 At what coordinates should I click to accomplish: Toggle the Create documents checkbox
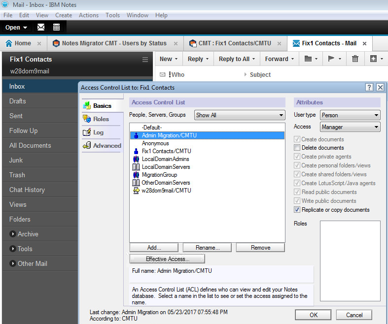point(297,139)
